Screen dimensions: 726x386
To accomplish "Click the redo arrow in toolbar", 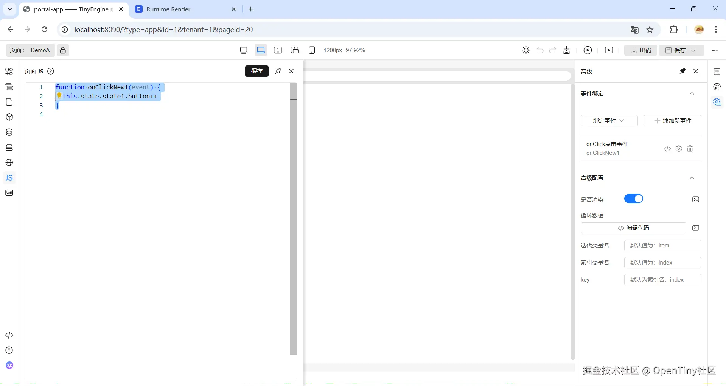I will pos(553,50).
